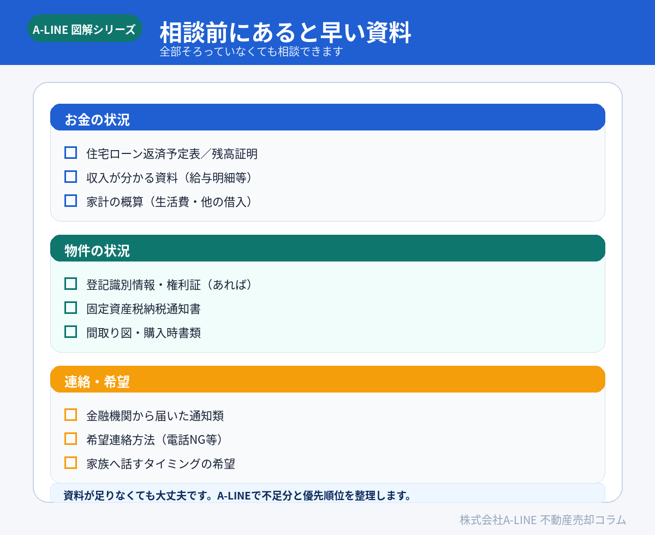Select the お金の状況 section header

(327, 117)
